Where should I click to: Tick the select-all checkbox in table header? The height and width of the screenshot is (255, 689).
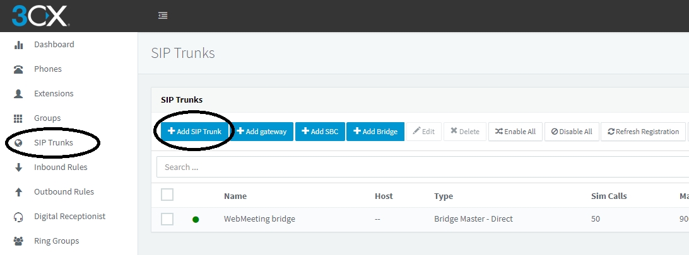(x=167, y=195)
